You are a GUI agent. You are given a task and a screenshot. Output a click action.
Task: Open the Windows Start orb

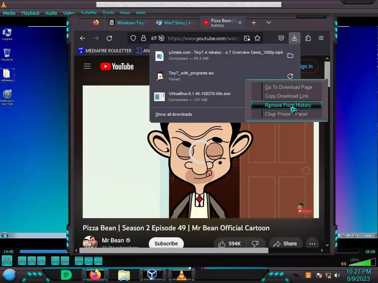pyautogui.click(x=10, y=275)
